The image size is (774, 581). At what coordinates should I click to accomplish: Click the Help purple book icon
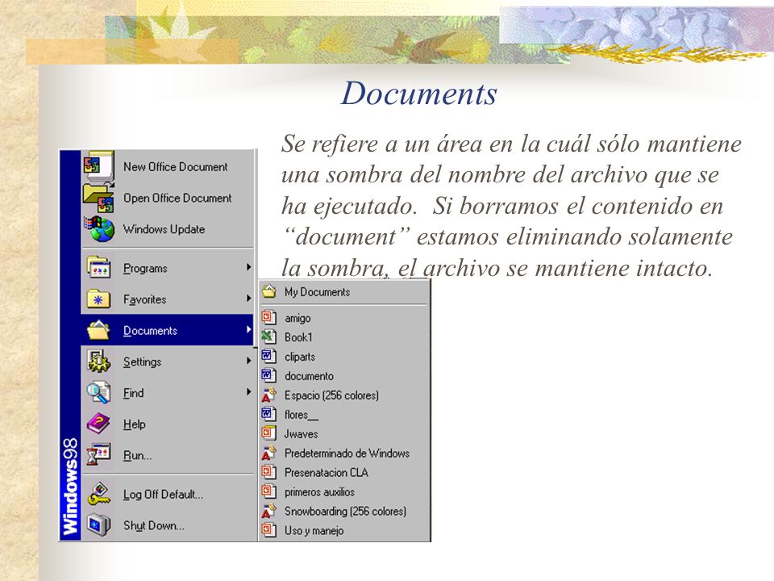(98, 424)
